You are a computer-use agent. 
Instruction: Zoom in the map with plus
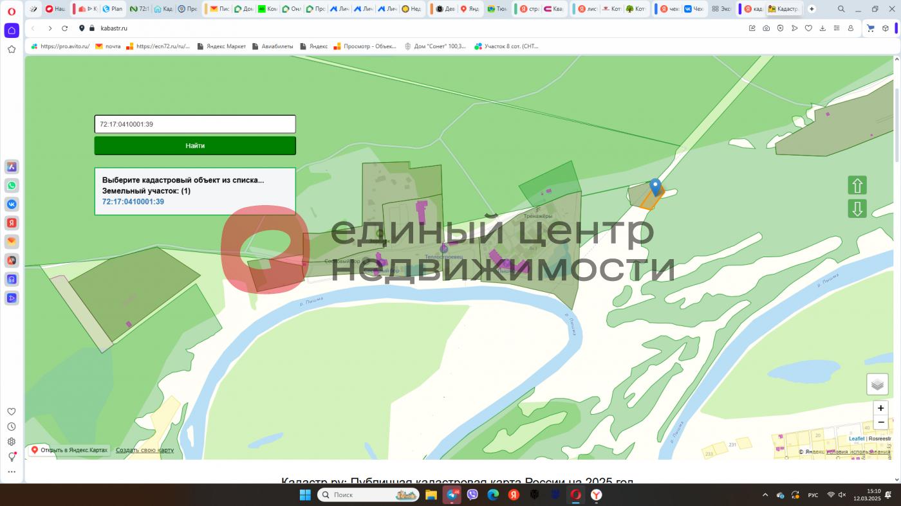coord(881,408)
